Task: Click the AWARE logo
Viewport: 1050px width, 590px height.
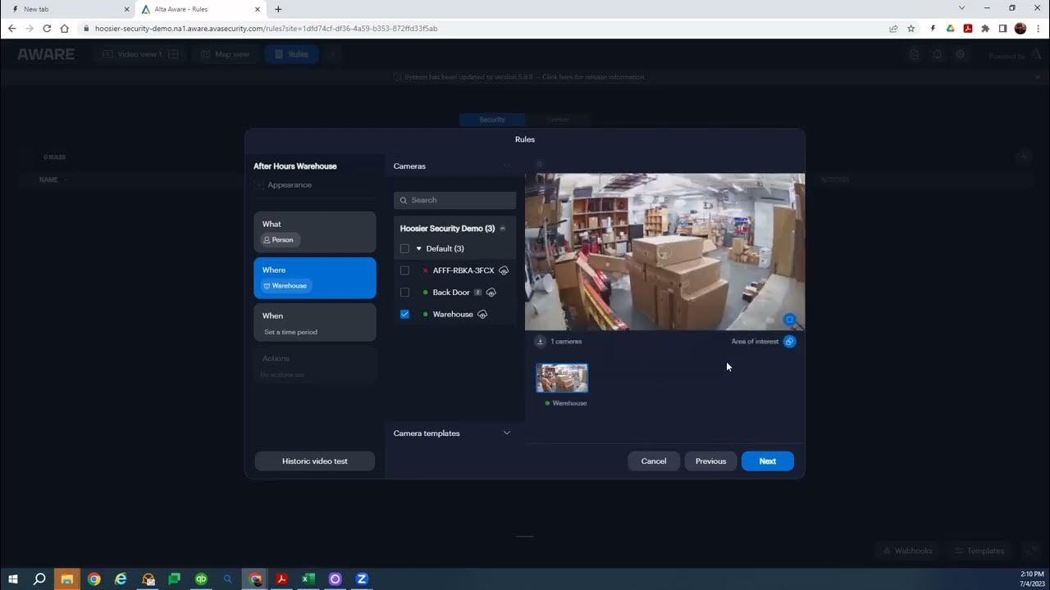Action: 46,54
